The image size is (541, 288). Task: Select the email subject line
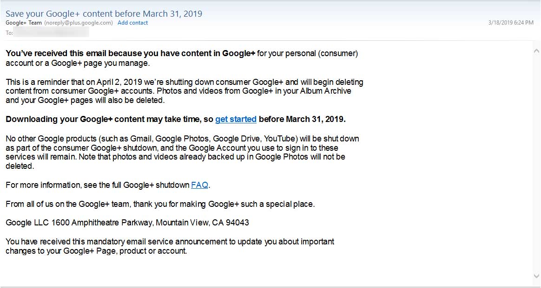tap(104, 14)
